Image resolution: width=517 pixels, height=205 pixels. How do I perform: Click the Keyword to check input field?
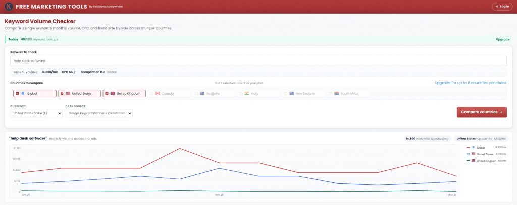click(x=258, y=61)
